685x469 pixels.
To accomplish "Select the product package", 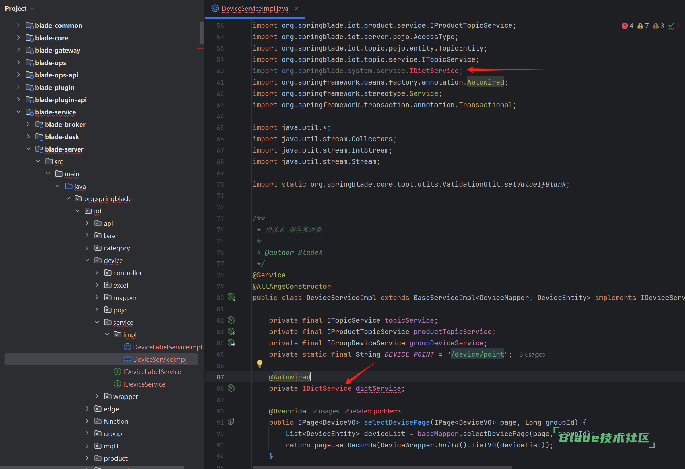I will coord(115,458).
